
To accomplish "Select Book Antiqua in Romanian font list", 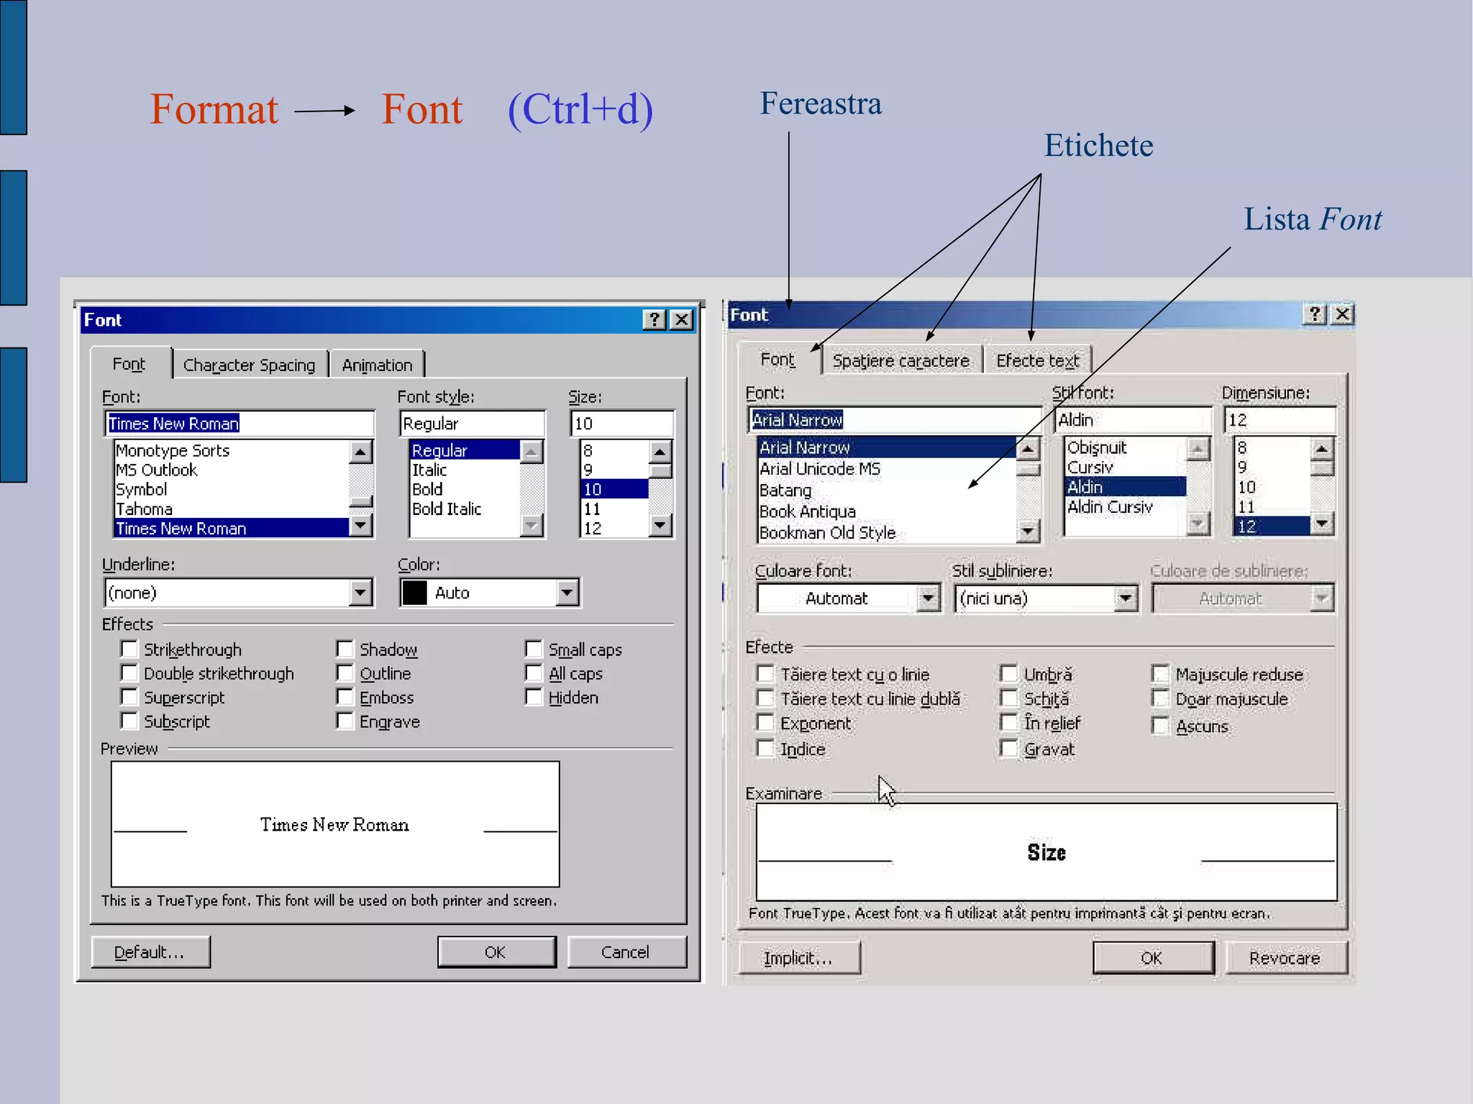I will (x=886, y=511).
